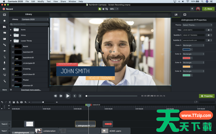
Task: Collapse the Lower Thirds folder
Action: click(x=11, y=41)
